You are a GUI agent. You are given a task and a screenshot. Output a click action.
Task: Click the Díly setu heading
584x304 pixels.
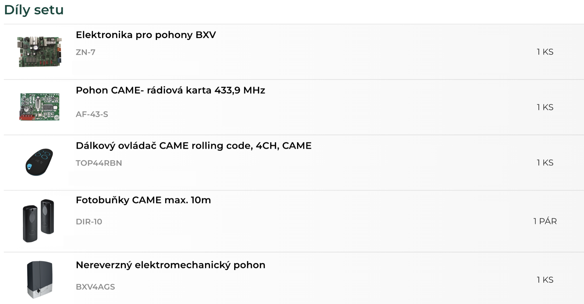34,10
